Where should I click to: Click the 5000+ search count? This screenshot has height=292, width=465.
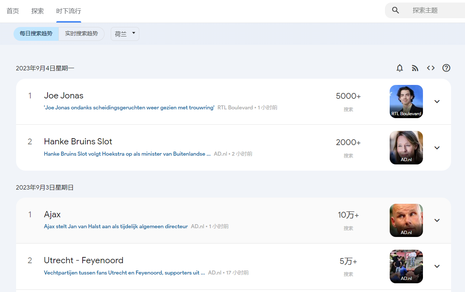point(348,96)
